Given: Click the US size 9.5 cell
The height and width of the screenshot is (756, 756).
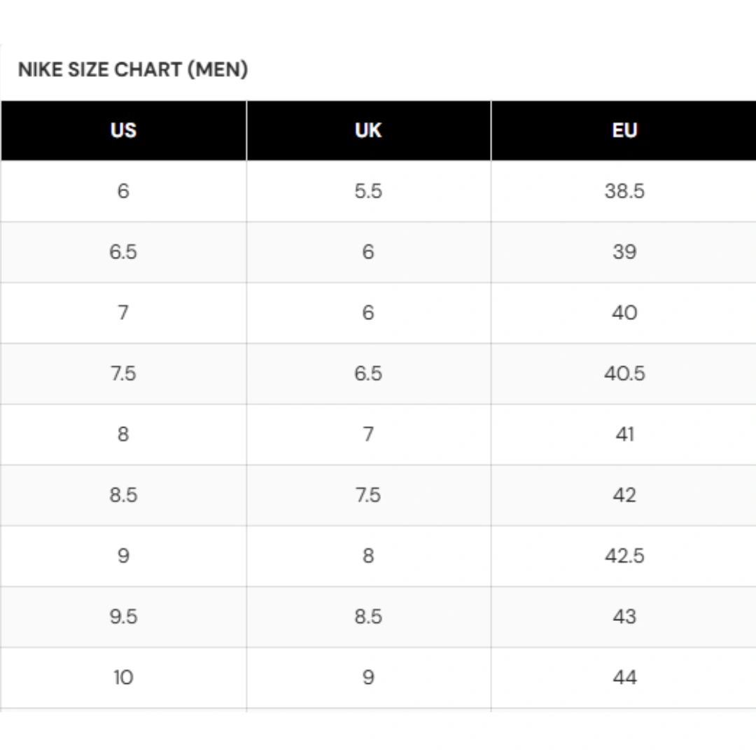Looking at the screenshot, I should (123, 617).
